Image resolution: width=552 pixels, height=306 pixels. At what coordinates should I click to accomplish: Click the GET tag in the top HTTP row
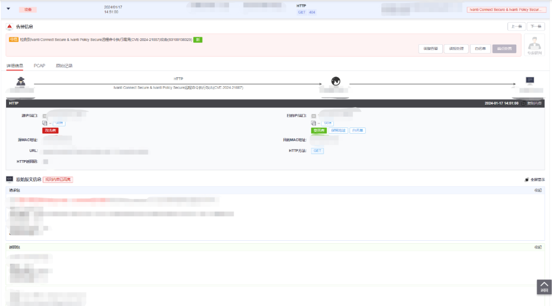pyautogui.click(x=302, y=12)
